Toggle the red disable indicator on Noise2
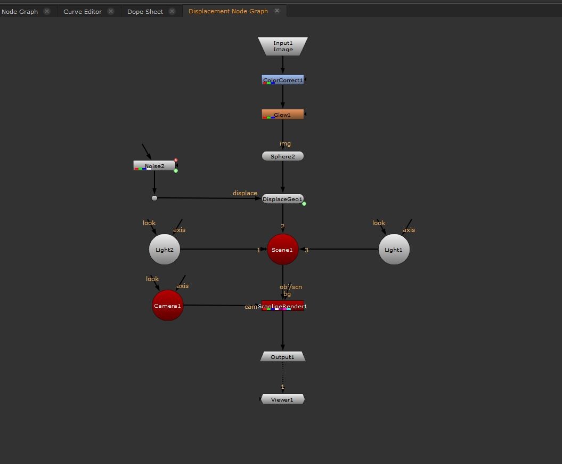This screenshot has width=562, height=464. [x=176, y=160]
